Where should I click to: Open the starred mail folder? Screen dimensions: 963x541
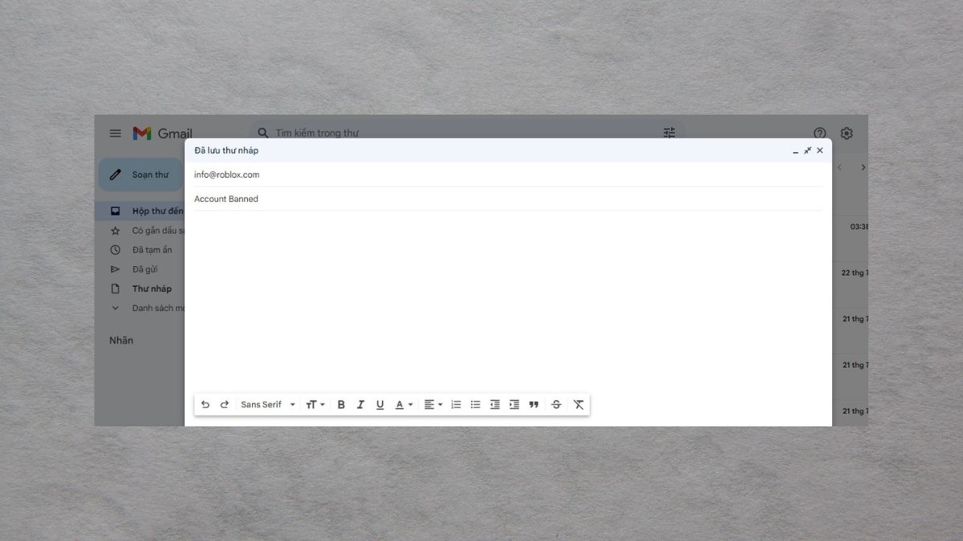pyautogui.click(x=140, y=231)
